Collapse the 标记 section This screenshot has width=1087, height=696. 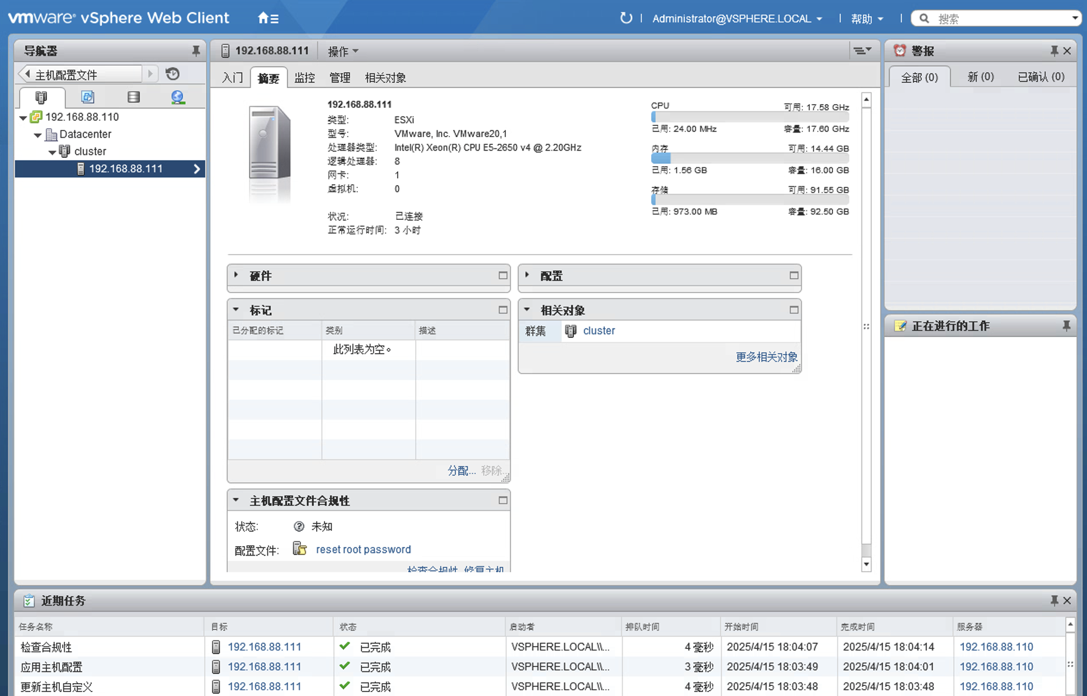pos(236,309)
